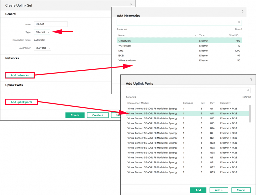Screen dimensions: 256x195
Task: Cancel the Add Uplink Ports dialog
Action: [x=241, y=190]
